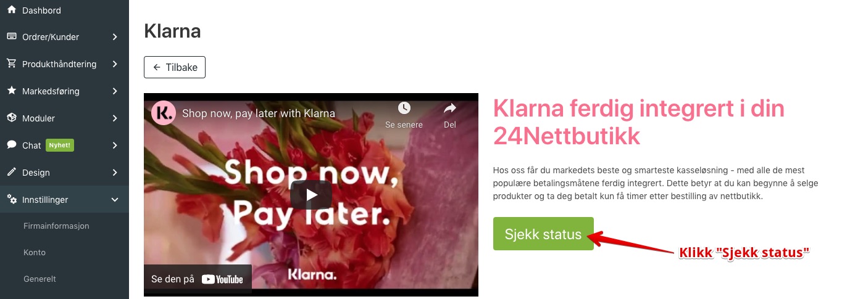Click the Dashbord home icon

(x=12, y=10)
